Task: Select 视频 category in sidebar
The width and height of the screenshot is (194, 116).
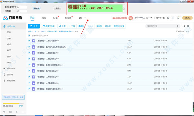Action: pos(9,44)
